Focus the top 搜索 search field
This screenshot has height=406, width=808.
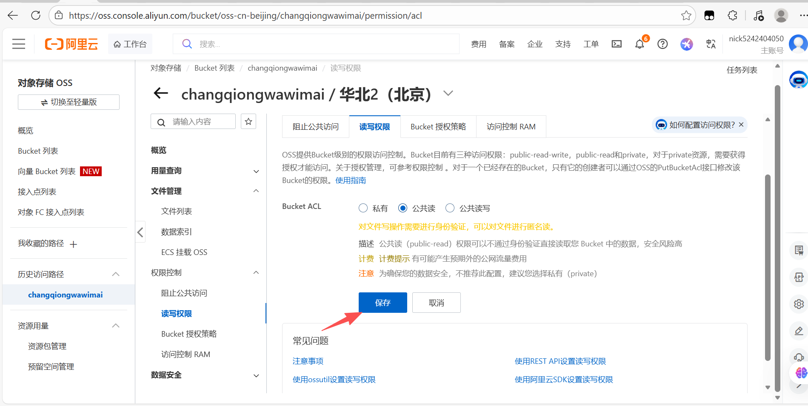pos(316,44)
